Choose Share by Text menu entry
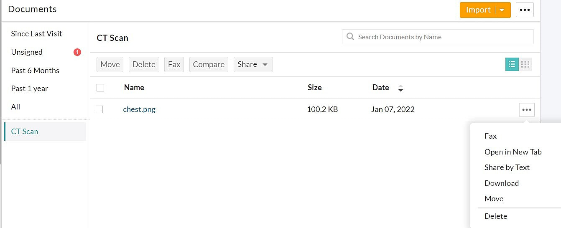The height and width of the screenshot is (228, 561). pos(507,167)
